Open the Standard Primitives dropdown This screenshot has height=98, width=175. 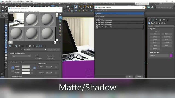(x=161, y=26)
